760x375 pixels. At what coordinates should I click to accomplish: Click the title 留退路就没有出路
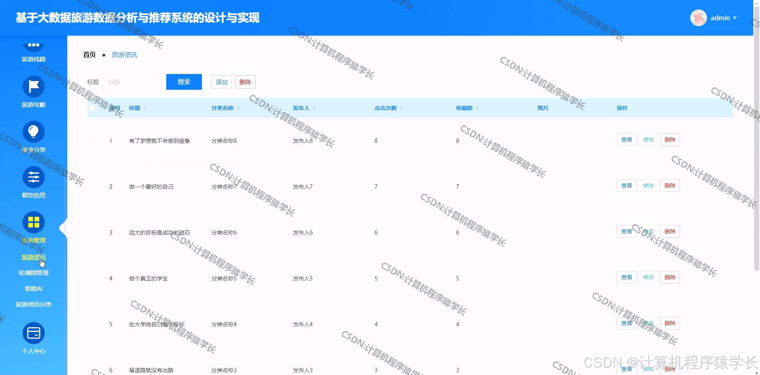pyautogui.click(x=151, y=370)
